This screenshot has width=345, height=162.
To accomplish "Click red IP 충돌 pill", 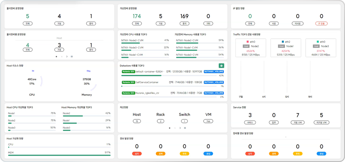I will [321, 24].
